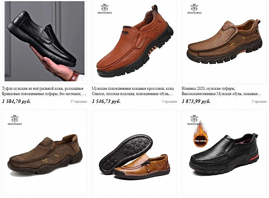Open the orange leather sneaker product image
The height and width of the screenshot is (198, 269).
(134, 42)
